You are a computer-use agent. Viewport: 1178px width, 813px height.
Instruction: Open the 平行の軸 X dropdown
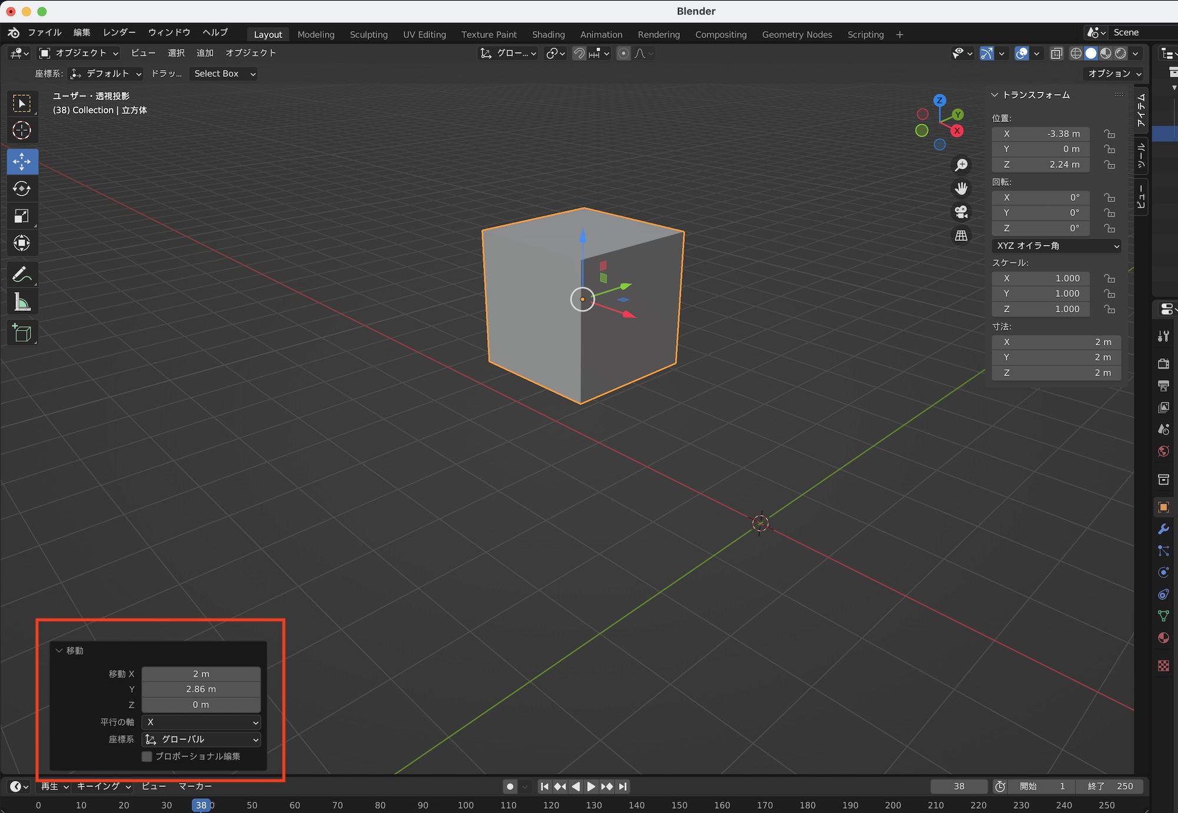201,722
